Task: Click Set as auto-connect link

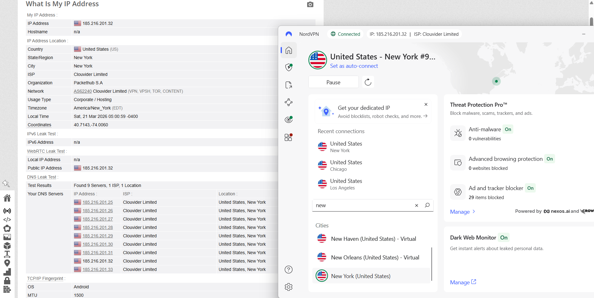Action: coord(354,66)
